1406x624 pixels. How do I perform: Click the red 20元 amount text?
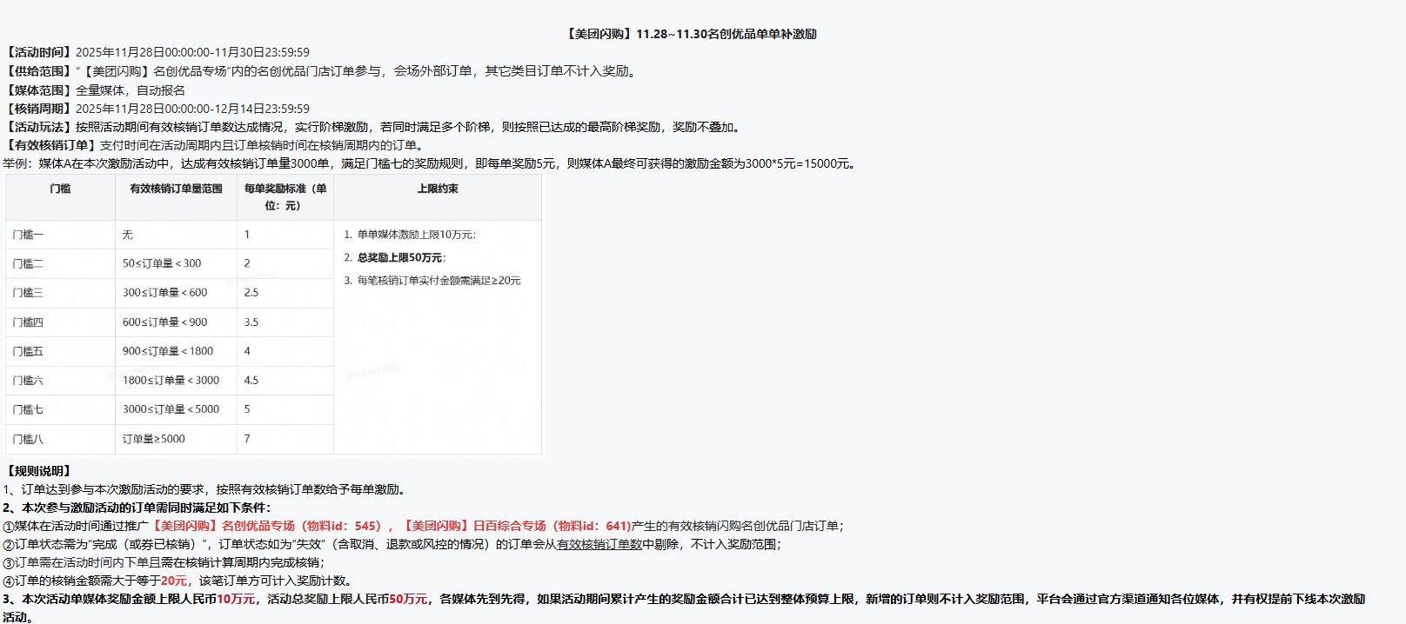point(174,581)
